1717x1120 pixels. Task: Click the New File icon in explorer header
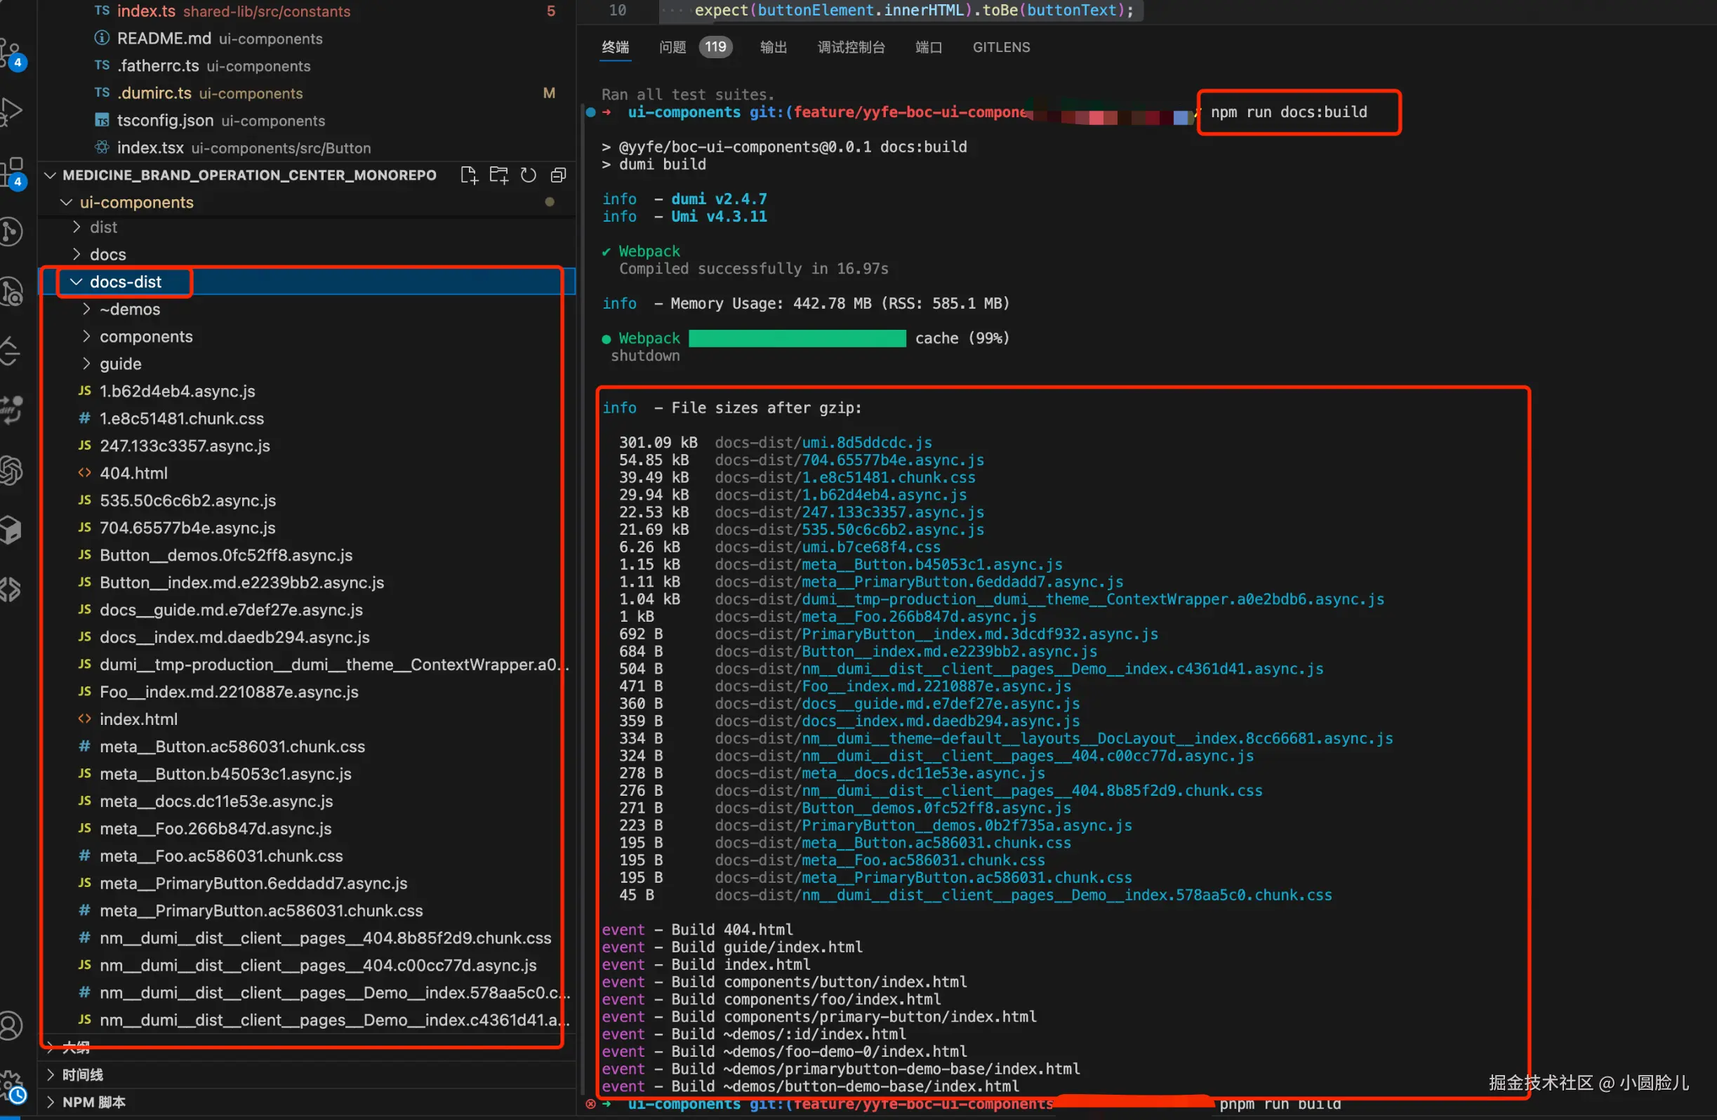click(468, 175)
